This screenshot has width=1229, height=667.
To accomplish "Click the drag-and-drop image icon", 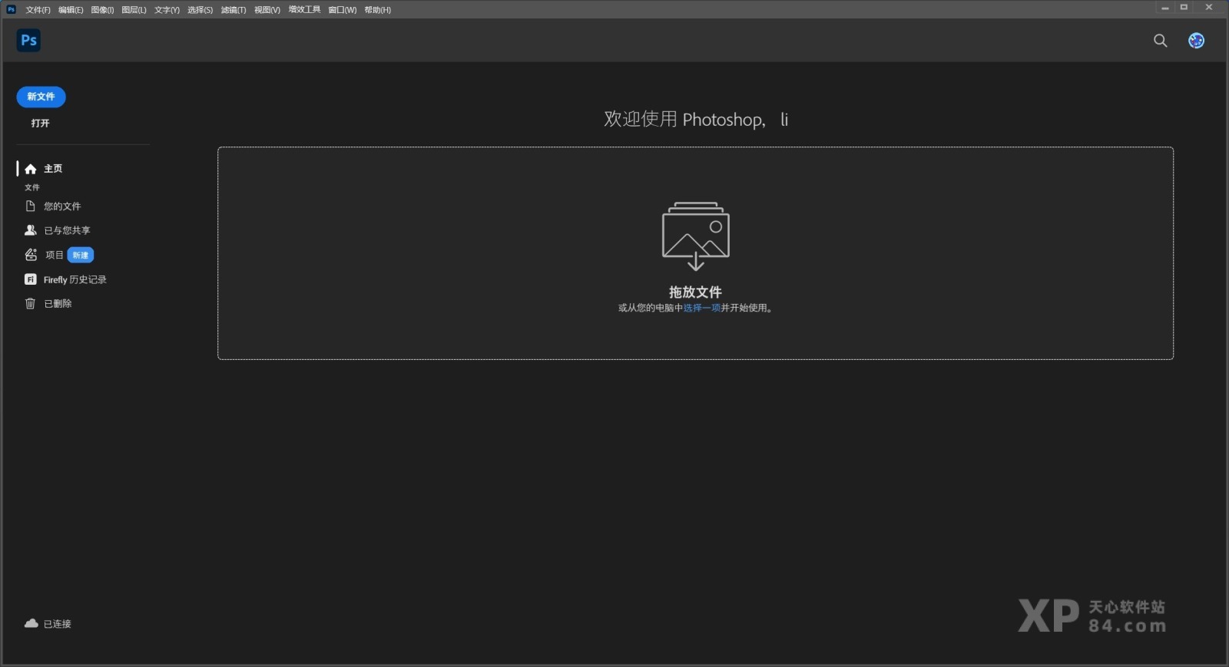I will point(696,236).
